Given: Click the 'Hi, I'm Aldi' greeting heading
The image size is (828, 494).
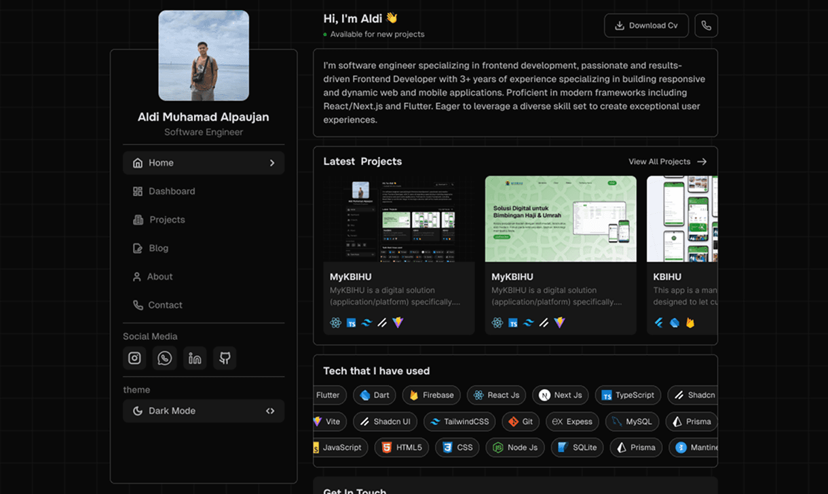Looking at the screenshot, I should (360, 18).
